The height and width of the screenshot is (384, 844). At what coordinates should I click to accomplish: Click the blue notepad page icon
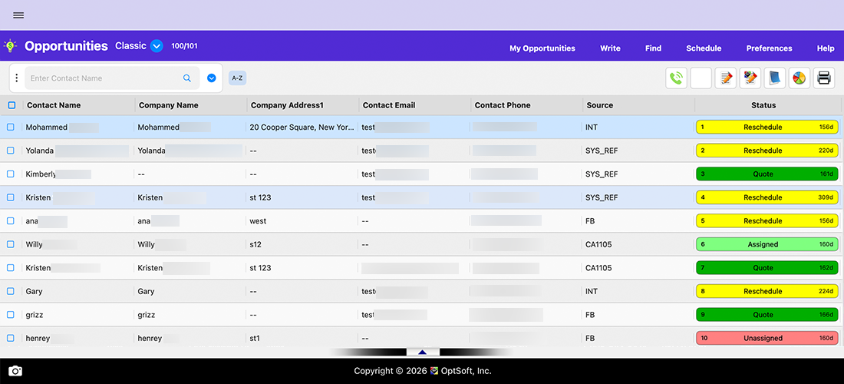(775, 78)
